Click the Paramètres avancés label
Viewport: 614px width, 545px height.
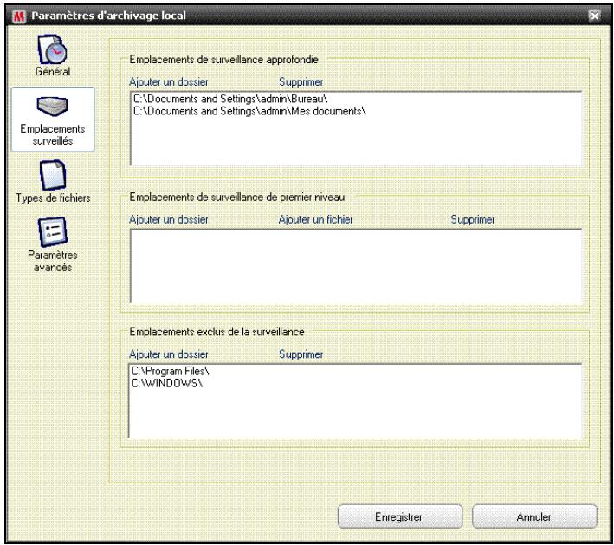pos(53,261)
